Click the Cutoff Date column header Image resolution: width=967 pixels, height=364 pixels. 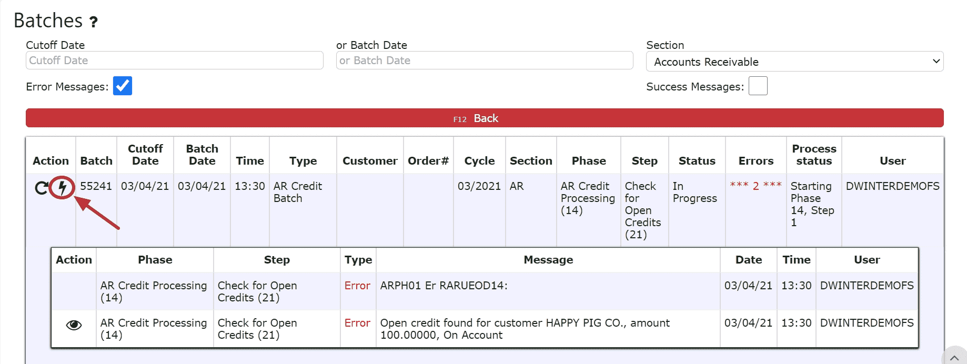point(145,155)
